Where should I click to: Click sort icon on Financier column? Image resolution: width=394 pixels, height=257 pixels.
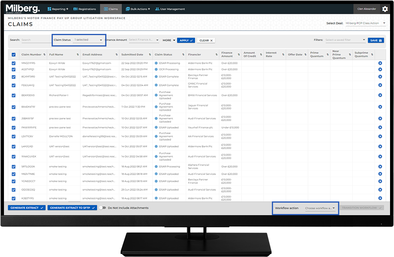click(x=217, y=55)
